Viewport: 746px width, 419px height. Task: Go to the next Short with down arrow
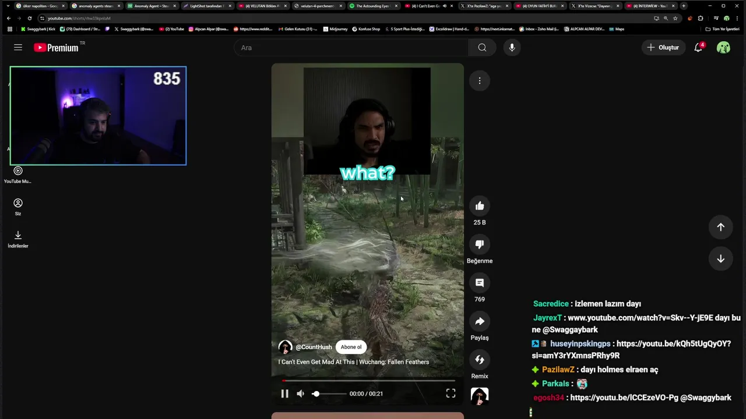[720, 259]
